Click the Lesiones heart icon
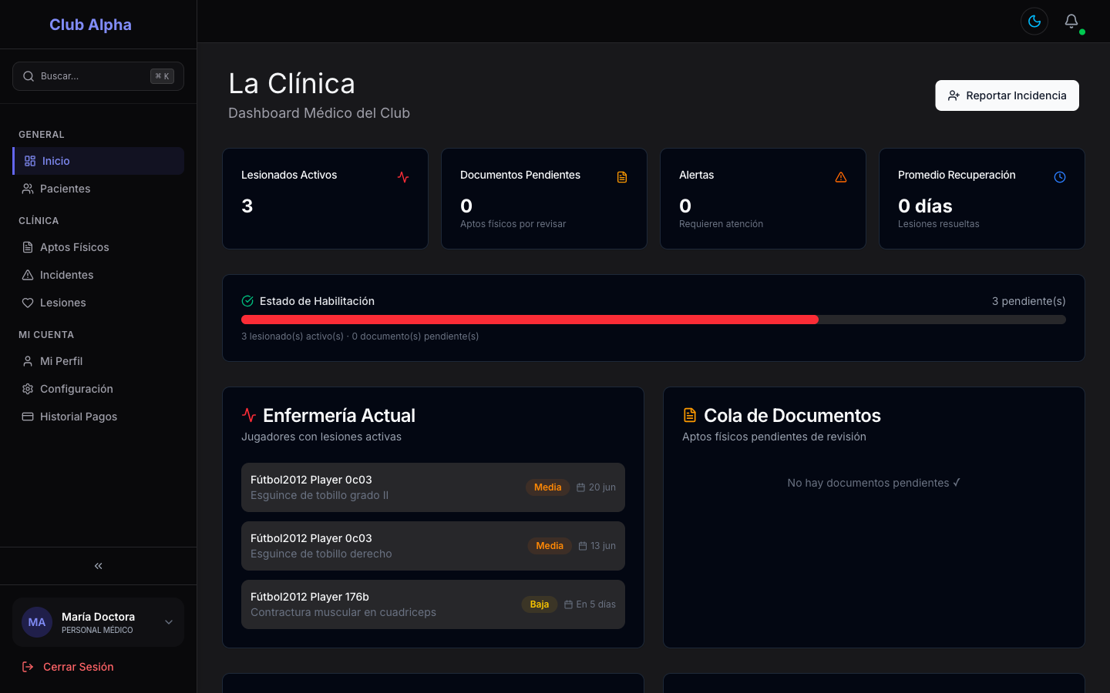 click(x=28, y=303)
